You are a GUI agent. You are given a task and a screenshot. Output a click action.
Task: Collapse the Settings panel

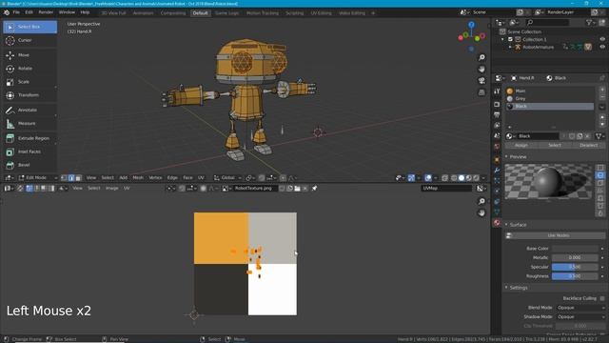click(x=506, y=288)
